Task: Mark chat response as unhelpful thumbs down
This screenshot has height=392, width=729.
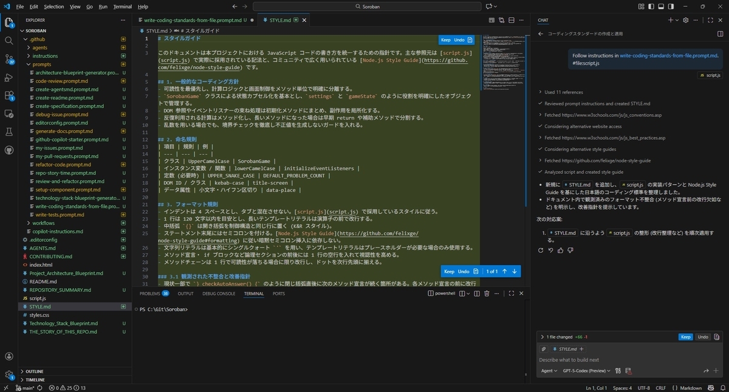Action: point(570,250)
